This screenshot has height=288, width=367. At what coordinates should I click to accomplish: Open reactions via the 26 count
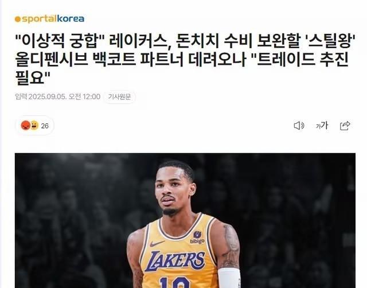click(45, 126)
